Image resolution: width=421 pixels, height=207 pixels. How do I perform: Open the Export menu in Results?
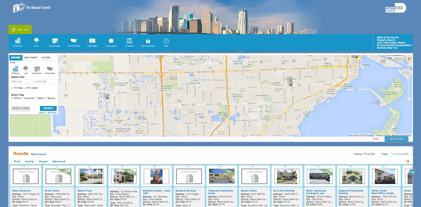coord(43,162)
